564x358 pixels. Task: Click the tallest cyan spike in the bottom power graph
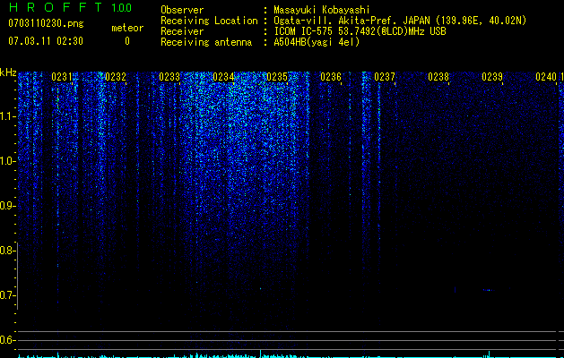(x=260, y=354)
